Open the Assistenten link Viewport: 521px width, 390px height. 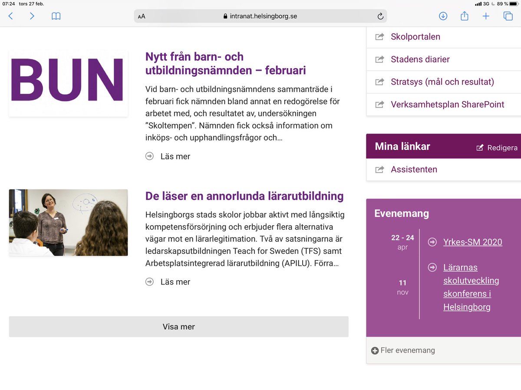click(x=414, y=170)
